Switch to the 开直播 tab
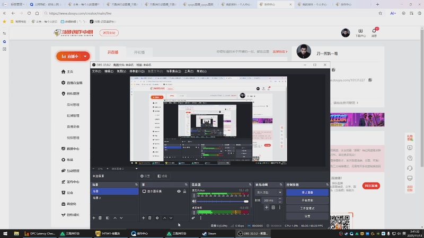The image size is (424, 238). click(113, 52)
